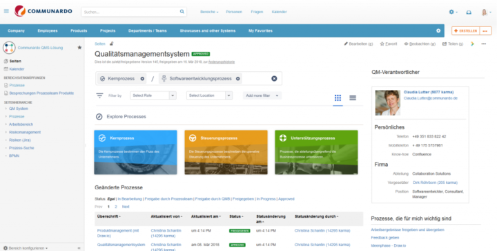This screenshot has width=497, height=251.
Task: Click Teilen to share page
Action: point(453,44)
